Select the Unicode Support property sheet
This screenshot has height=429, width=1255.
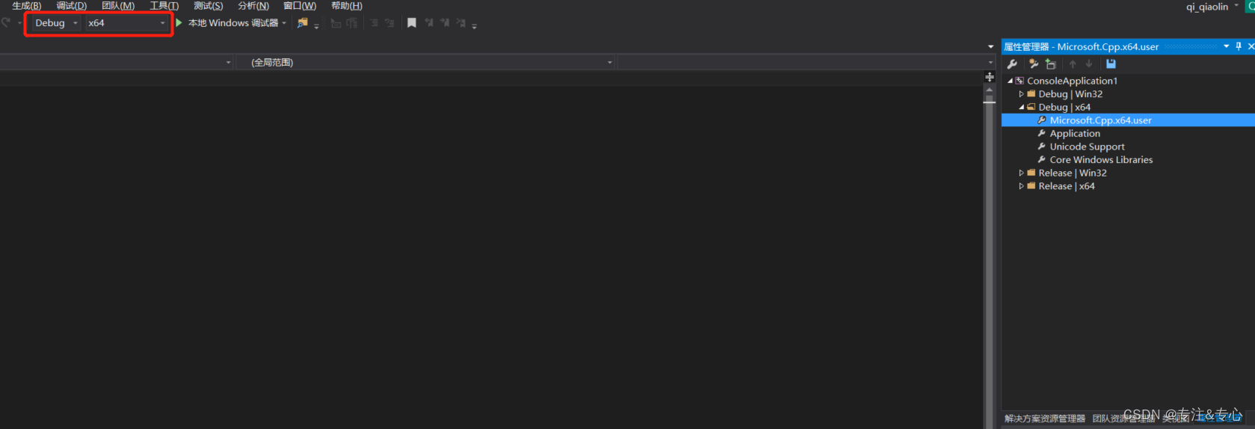pos(1087,147)
